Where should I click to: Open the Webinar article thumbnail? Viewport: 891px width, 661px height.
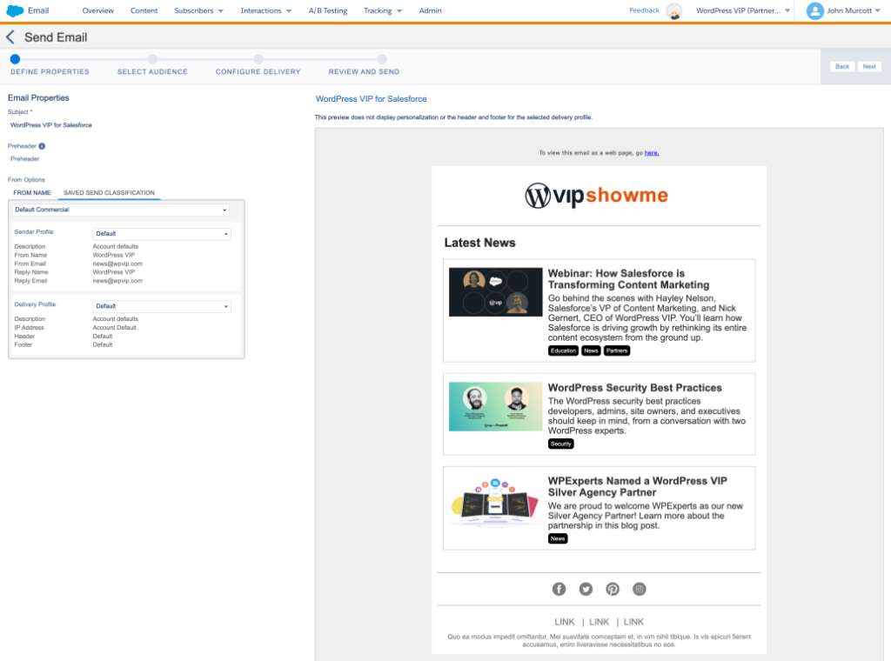(495, 292)
